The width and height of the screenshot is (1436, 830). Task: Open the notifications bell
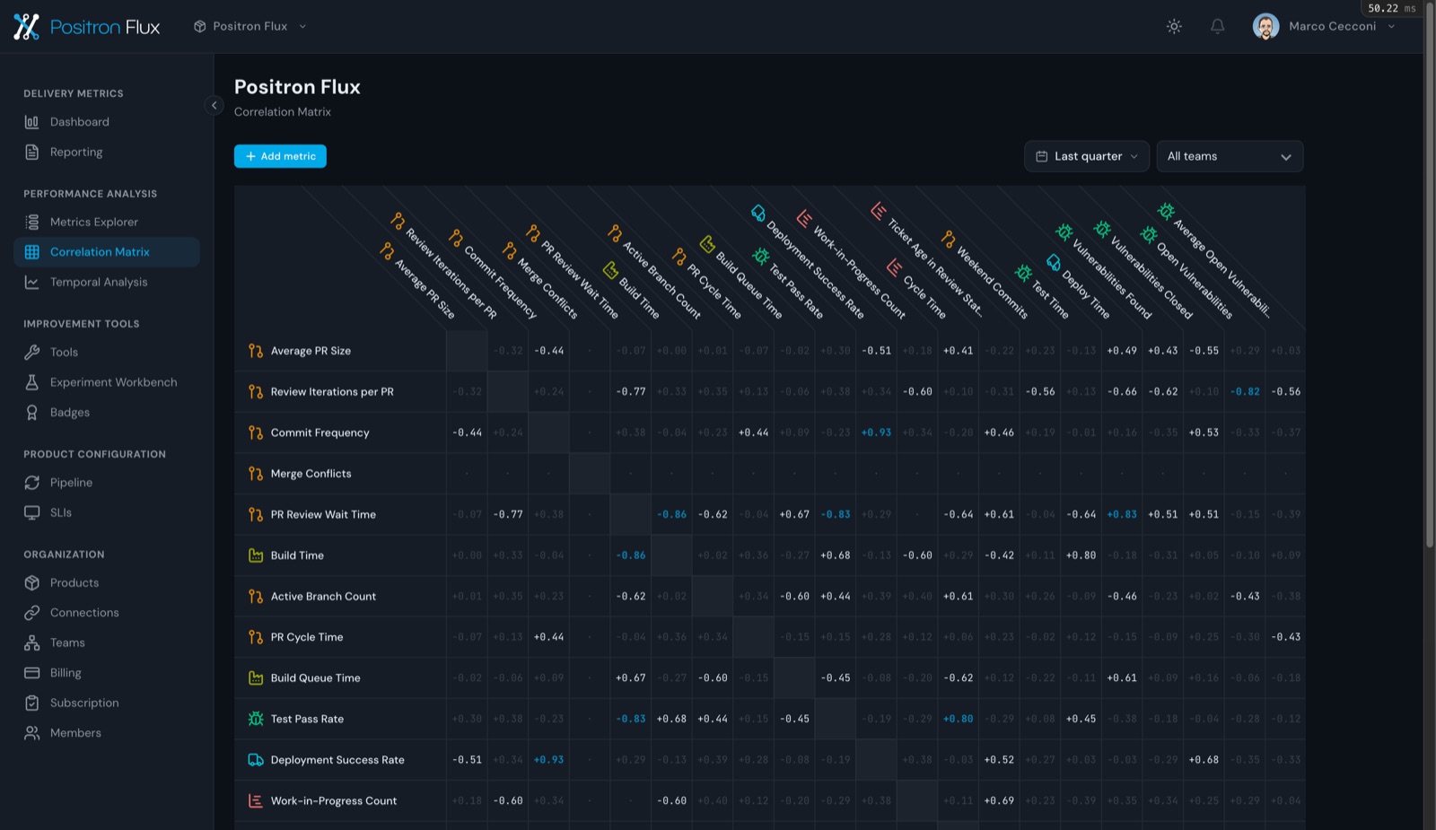tap(1217, 27)
